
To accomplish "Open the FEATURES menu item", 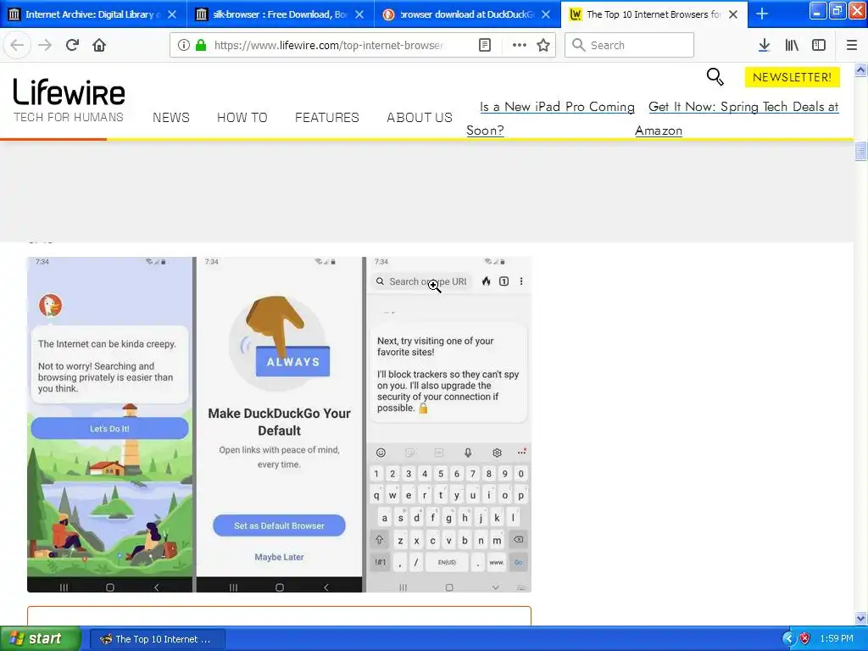I will 326,117.
